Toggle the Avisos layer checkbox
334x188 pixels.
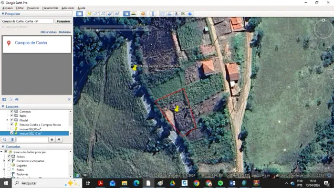pyautogui.click(x=9, y=157)
